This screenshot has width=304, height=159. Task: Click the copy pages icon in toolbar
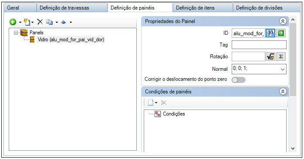point(50,22)
